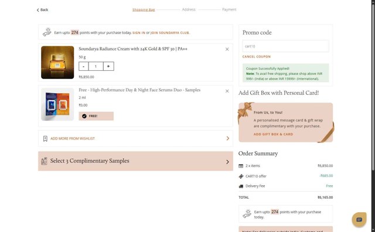Open Soundarya Radiance Cream product title
This screenshot has height=232, width=375.
coord(133,49)
